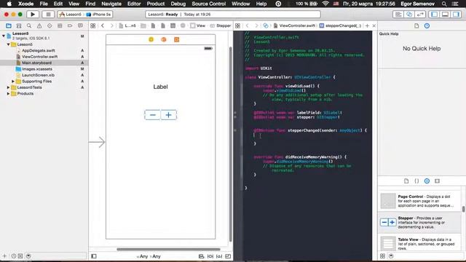Switch to the Standard editor
This screenshot has width=466, height=262.
pyautogui.click(x=398, y=15)
